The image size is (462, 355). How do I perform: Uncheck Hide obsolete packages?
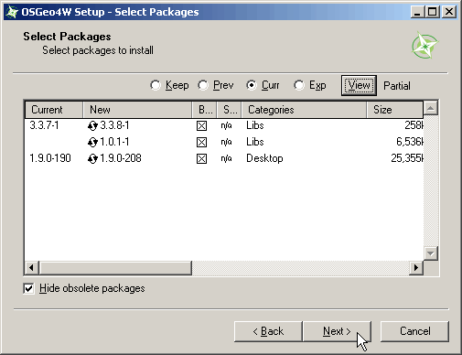click(28, 288)
